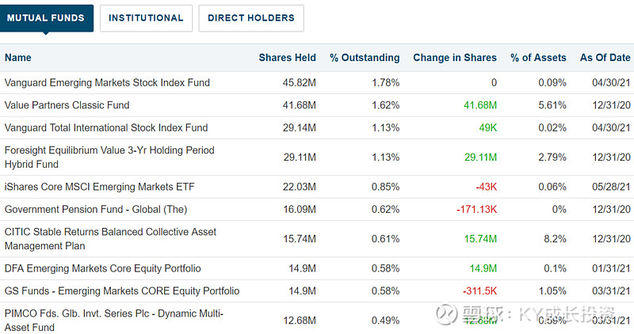
Task: Open GS Funds Emerging Markets CORE Portfolio
Action: [x=122, y=290]
